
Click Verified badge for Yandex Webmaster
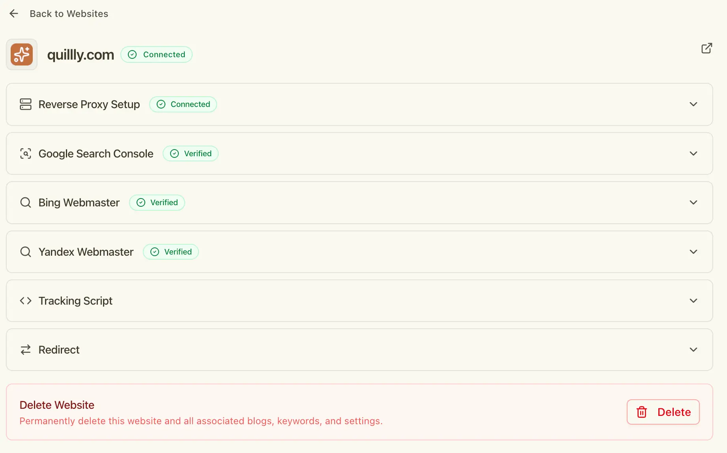171,252
